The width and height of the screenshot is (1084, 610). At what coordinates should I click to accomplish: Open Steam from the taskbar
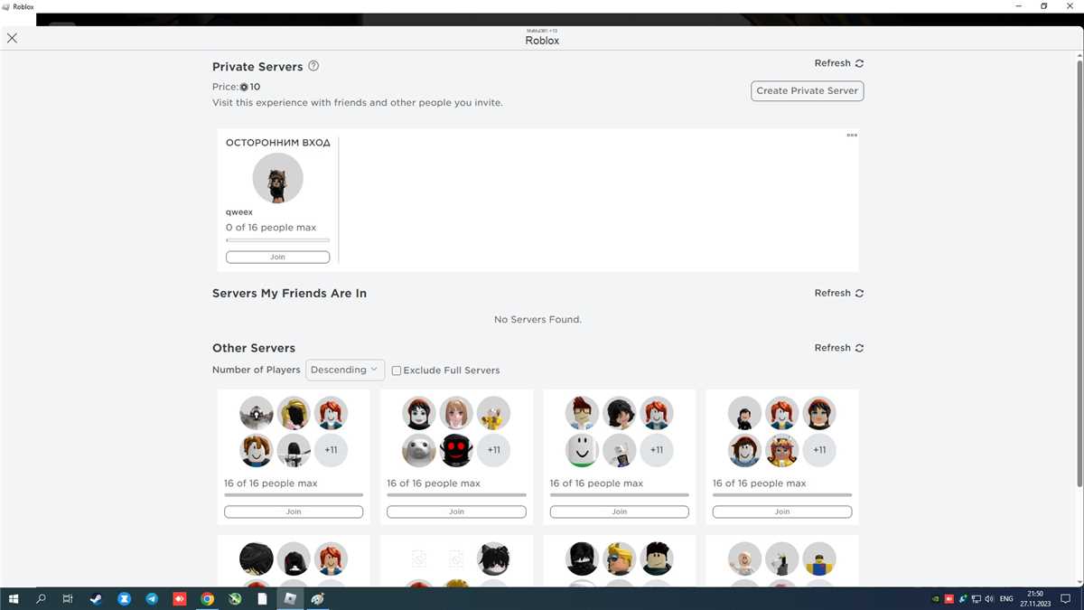pyautogui.click(x=96, y=598)
